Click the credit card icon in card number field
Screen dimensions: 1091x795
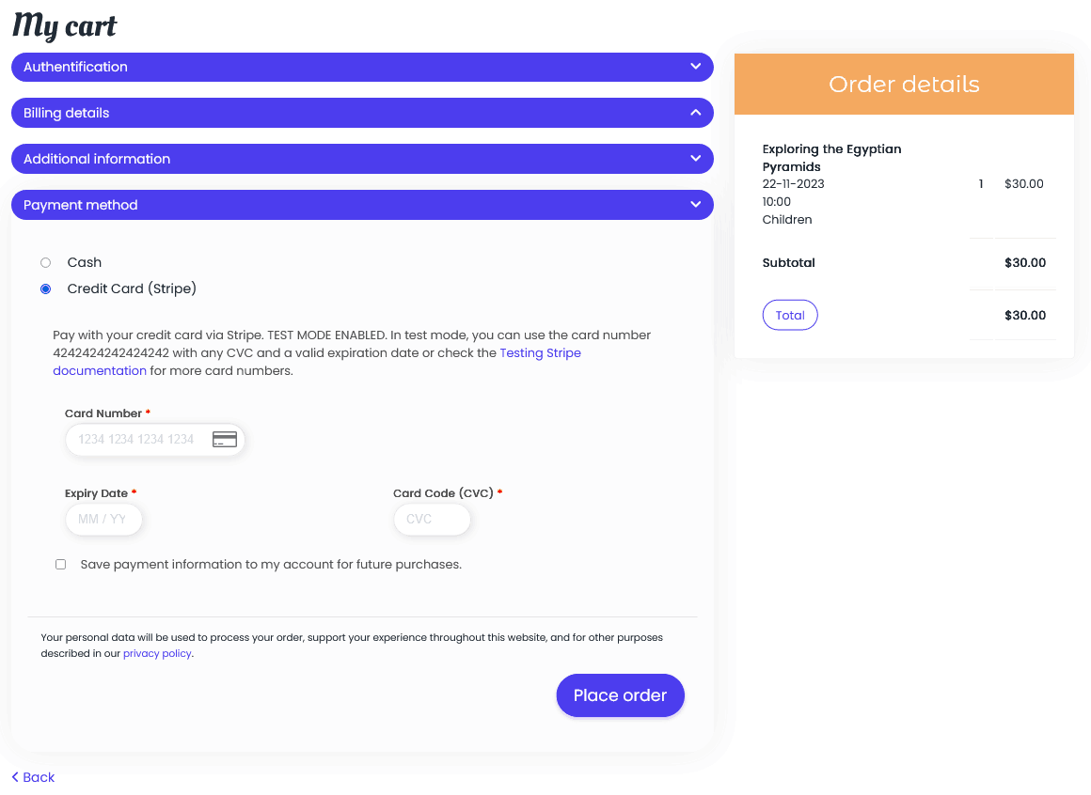point(224,439)
